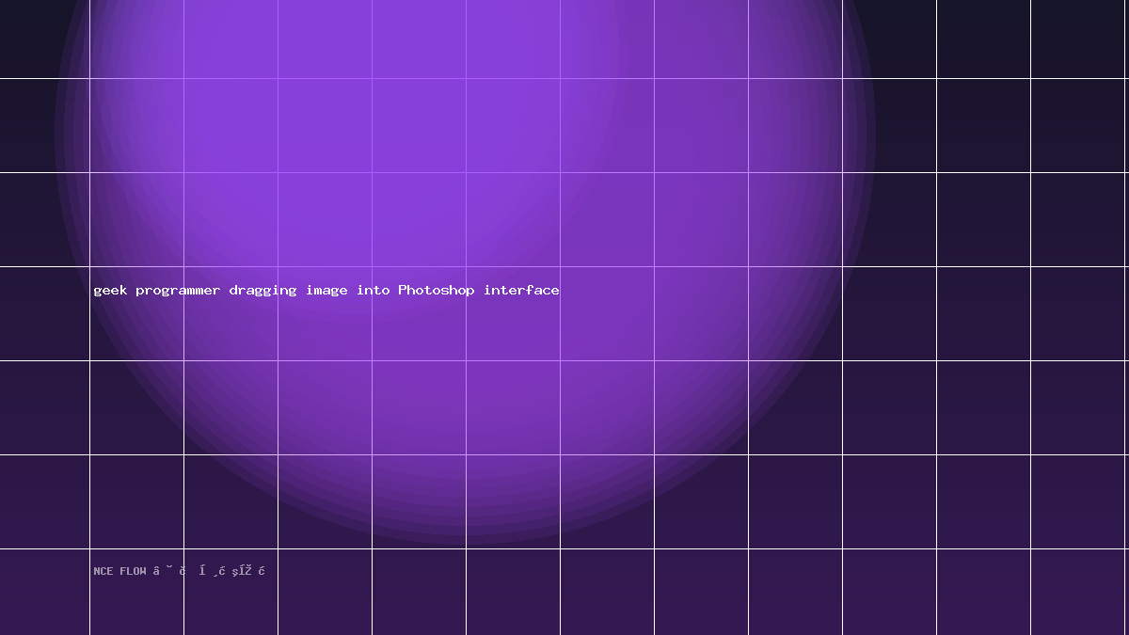Click the grid cell containing the garbled footer symbols
The image size is (1129, 635).
point(231,592)
